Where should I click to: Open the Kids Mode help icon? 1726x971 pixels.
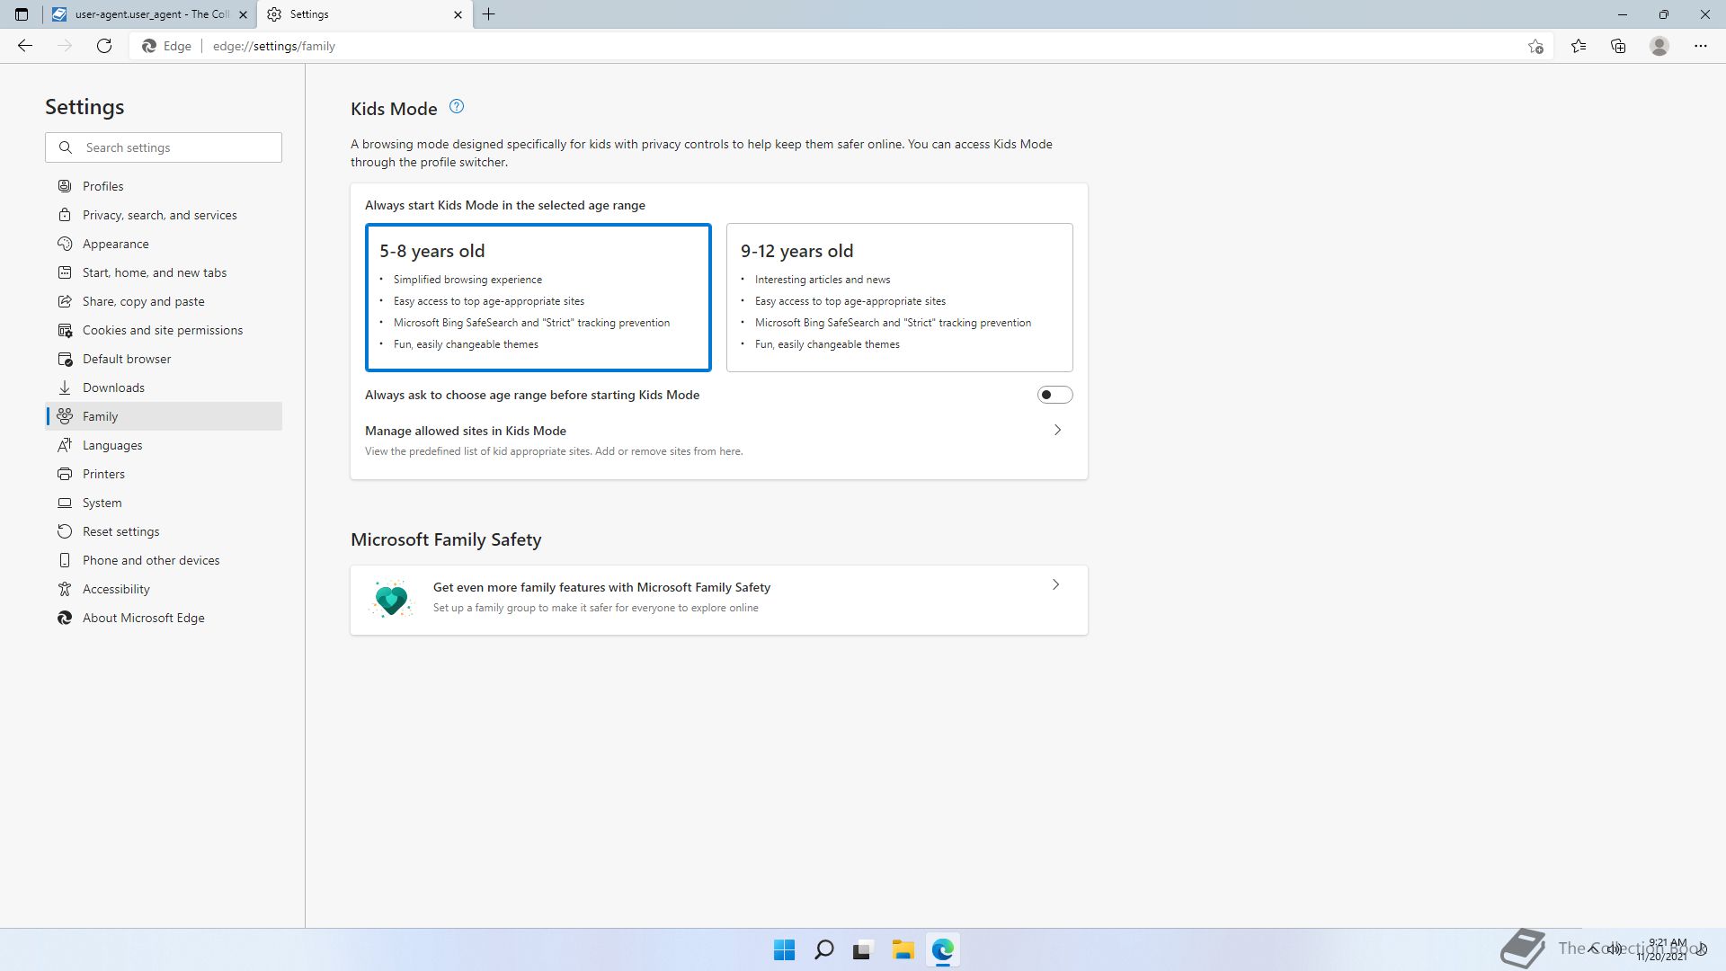tap(457, 107)
